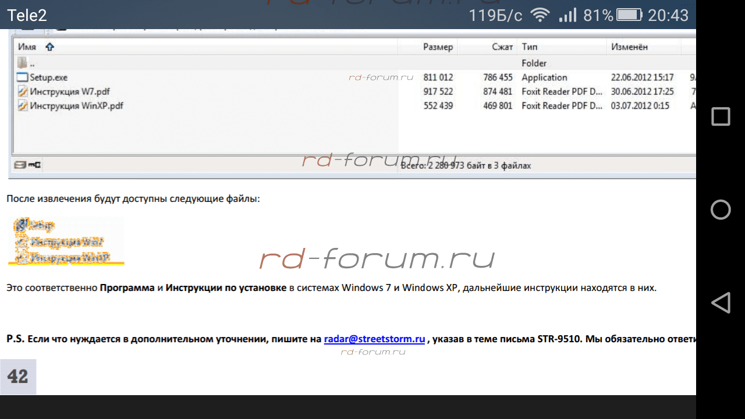This screenshot has height=419, width=745.
Task: Open recent apps with square button
Action: coord(721,117)
